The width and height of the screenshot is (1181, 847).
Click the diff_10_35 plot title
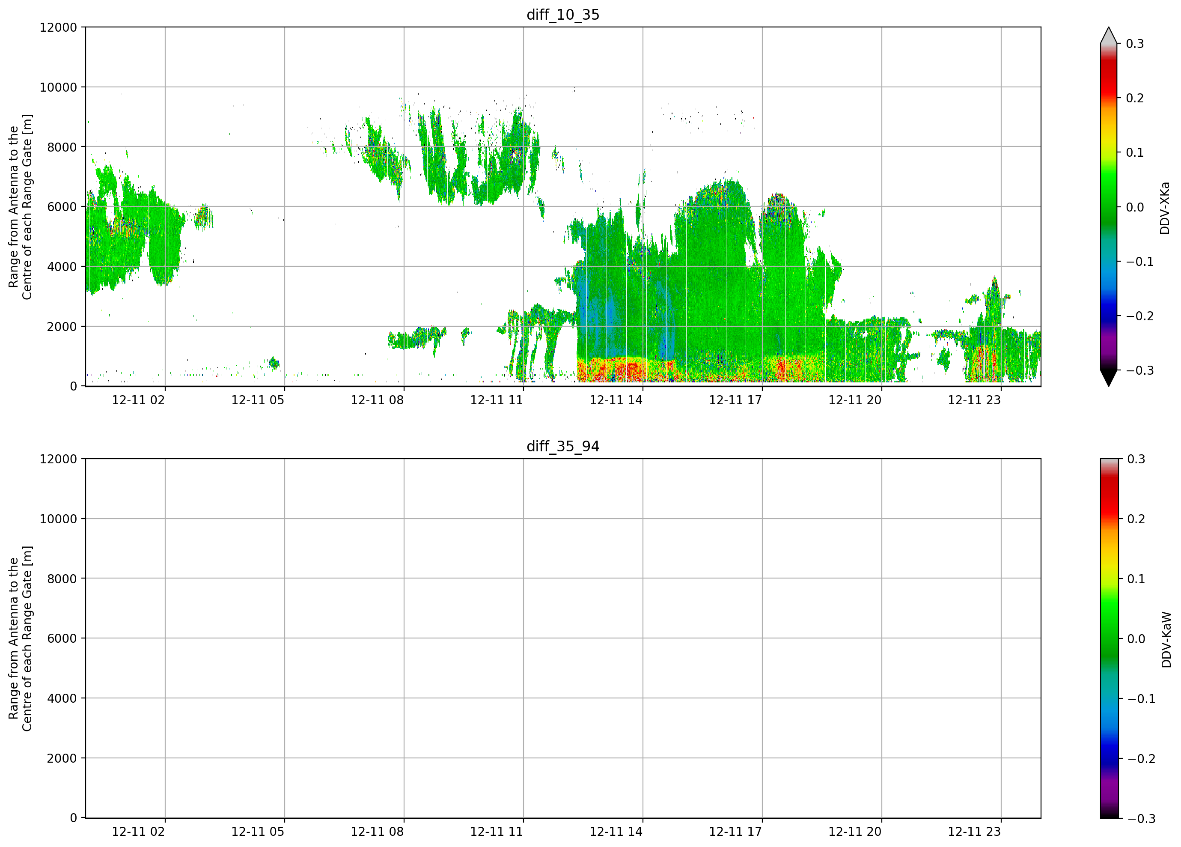(563, 15)
